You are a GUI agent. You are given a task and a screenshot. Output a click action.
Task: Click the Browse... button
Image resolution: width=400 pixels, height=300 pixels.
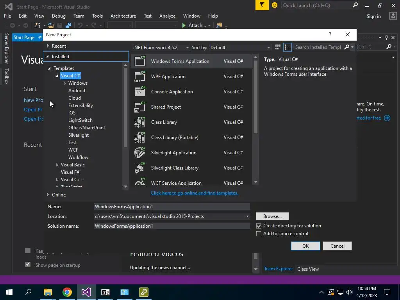click(272, 216)
